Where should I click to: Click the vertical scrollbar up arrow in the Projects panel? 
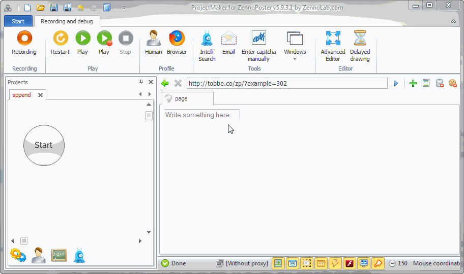tap(149, 105)
